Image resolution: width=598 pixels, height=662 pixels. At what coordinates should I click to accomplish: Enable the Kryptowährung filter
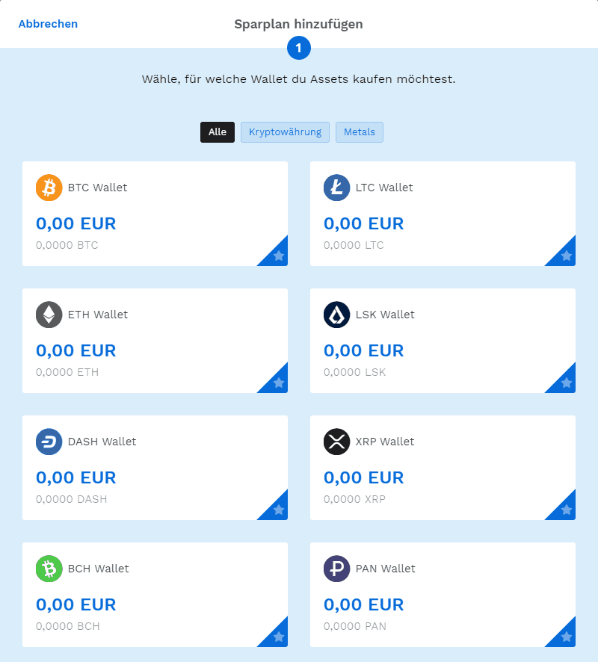[x=285, y=132]
